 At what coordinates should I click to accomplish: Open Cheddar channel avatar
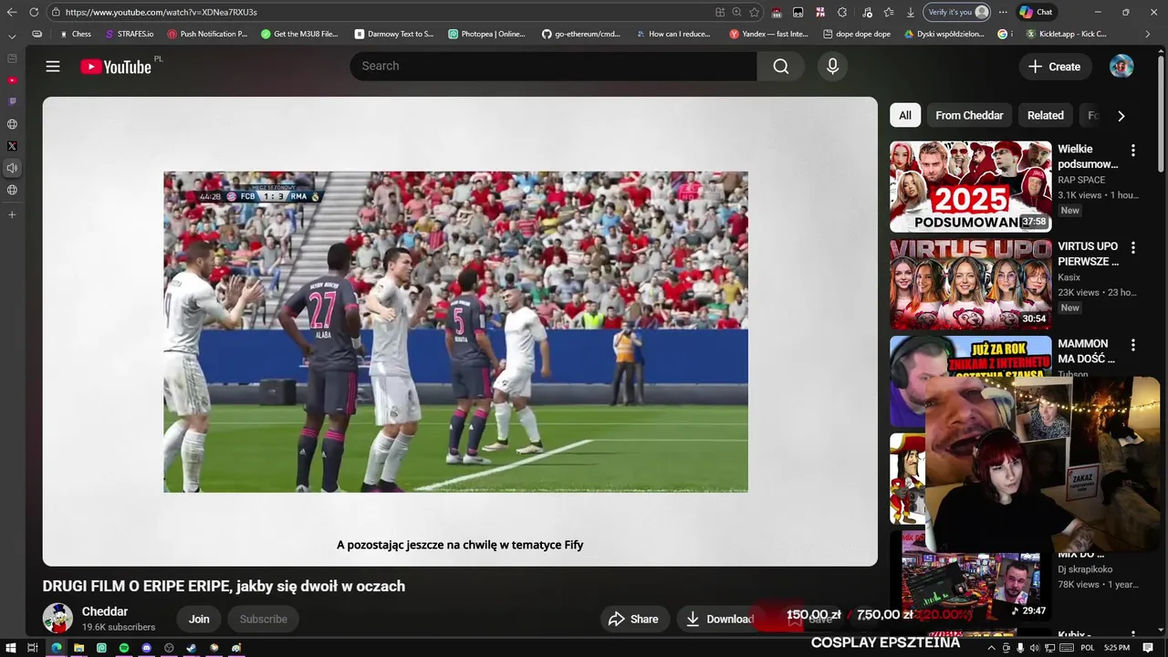click(x=58, y=619)
